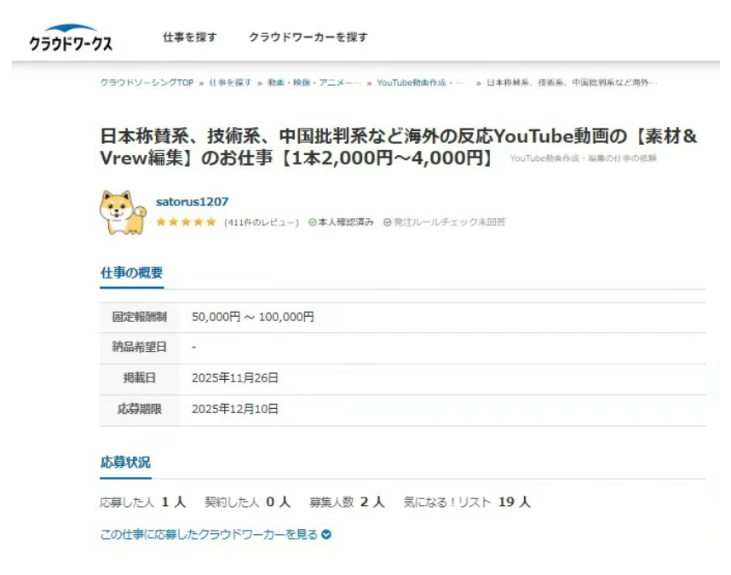
Task: Open the 仕事を探す menu in header
Action: [x=189, y=37]
